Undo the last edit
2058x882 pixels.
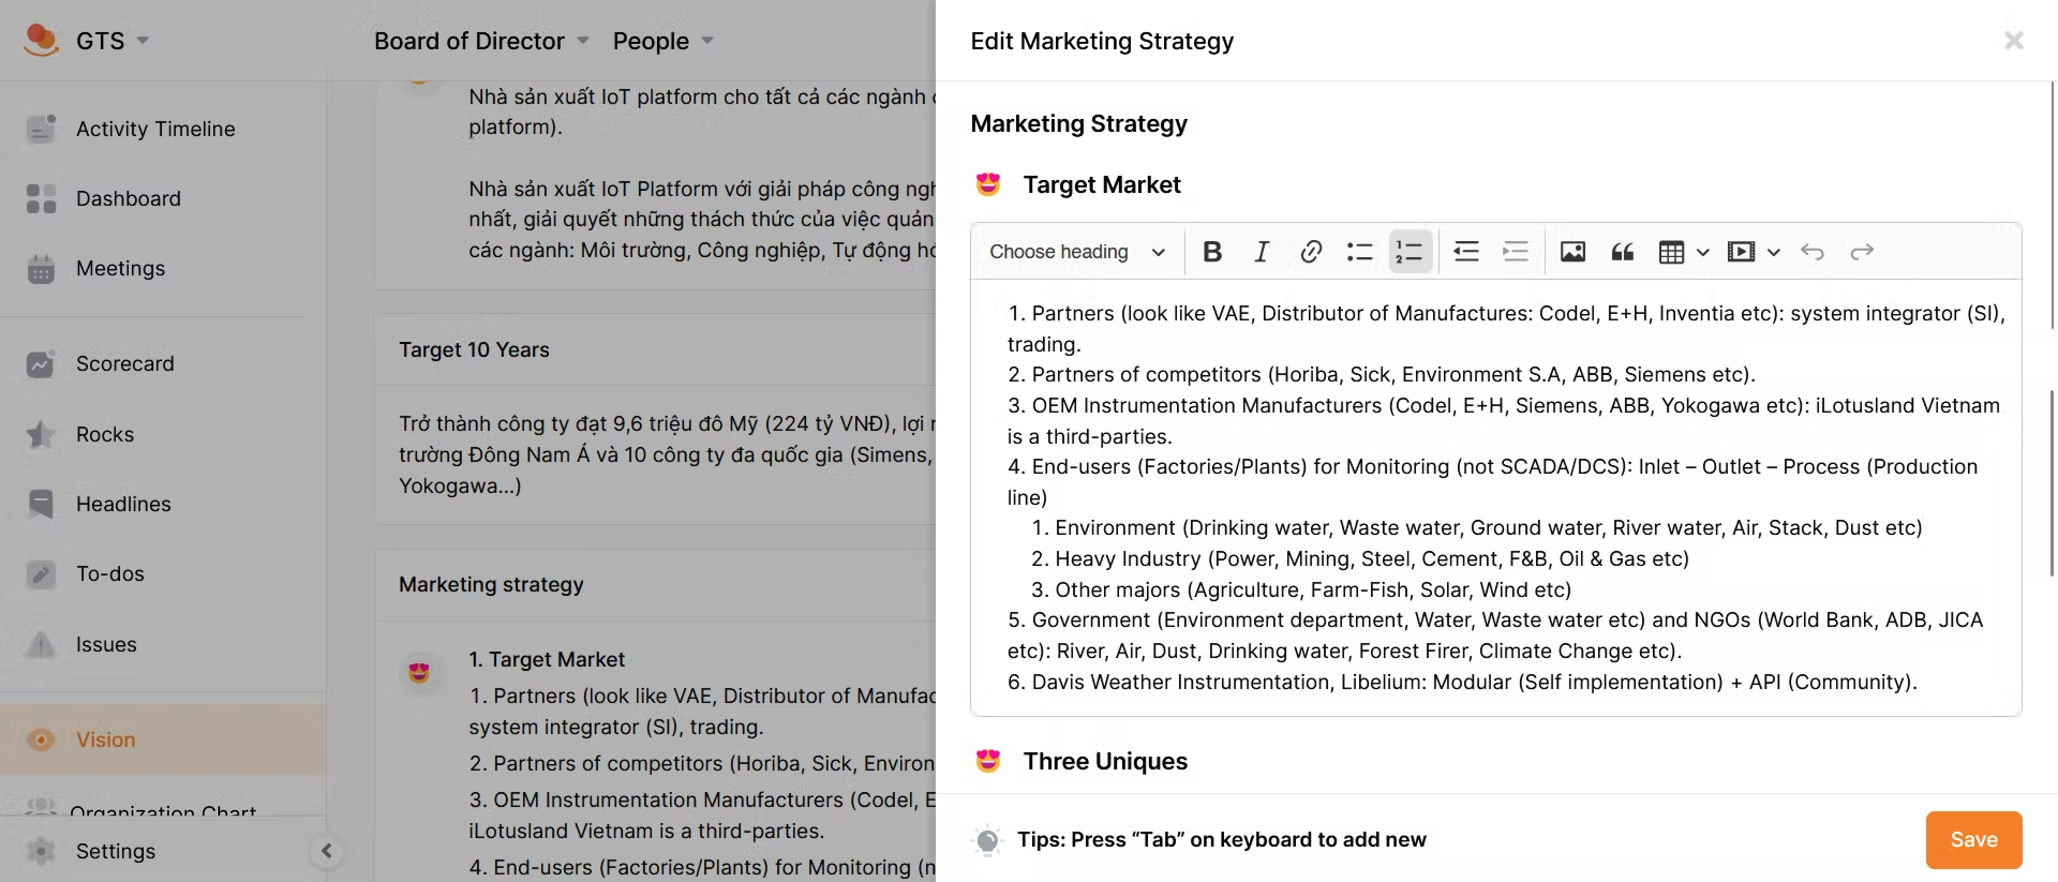pos(1812,252)
